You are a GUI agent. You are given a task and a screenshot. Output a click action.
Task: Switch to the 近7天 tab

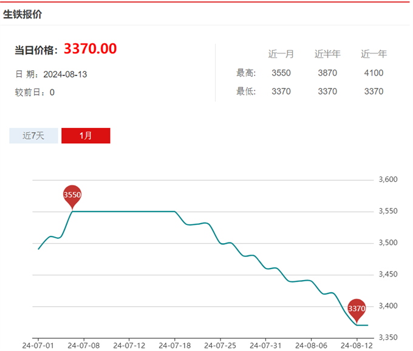tap(33, 136)
